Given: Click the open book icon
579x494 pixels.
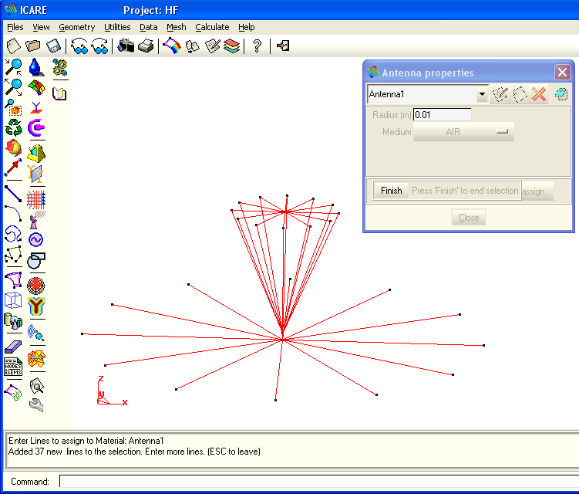Looking at the screenshot, I should 59,93.
